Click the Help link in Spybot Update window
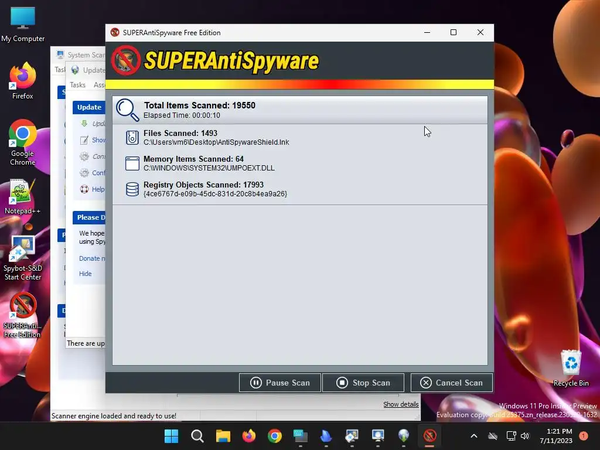Image resolution: width=600 pixels, height=450 pixels. tap(98, 189)
